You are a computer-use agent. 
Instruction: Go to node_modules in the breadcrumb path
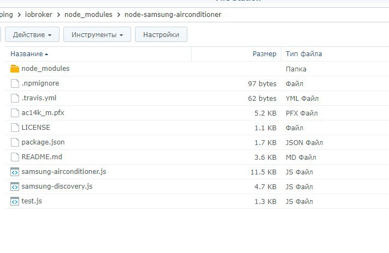pyautogui.click(x=89, y=15)
